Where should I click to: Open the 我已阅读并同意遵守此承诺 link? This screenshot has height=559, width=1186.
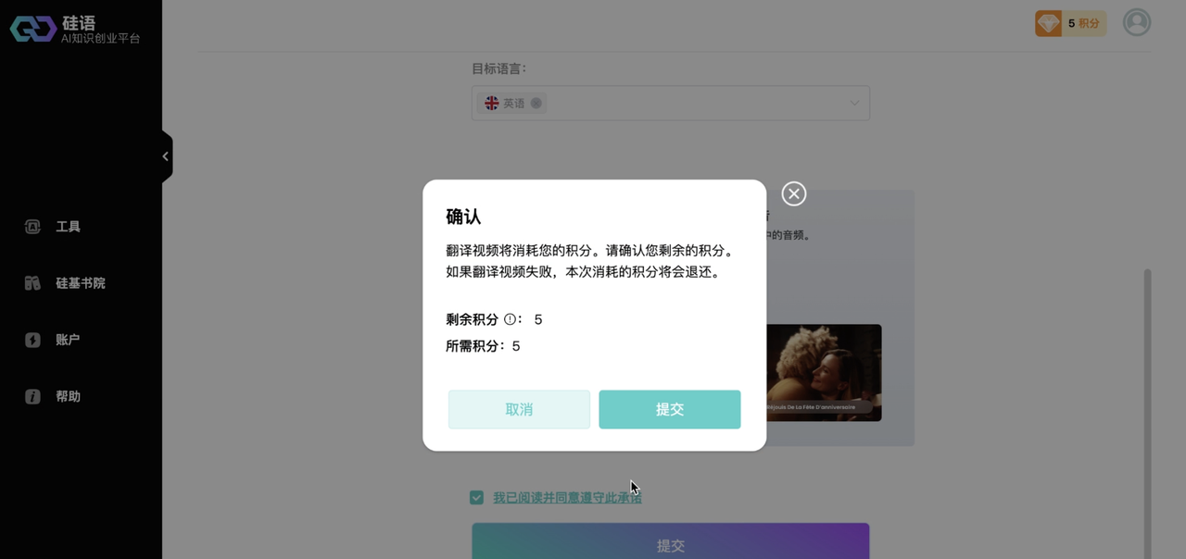(567, 498)
